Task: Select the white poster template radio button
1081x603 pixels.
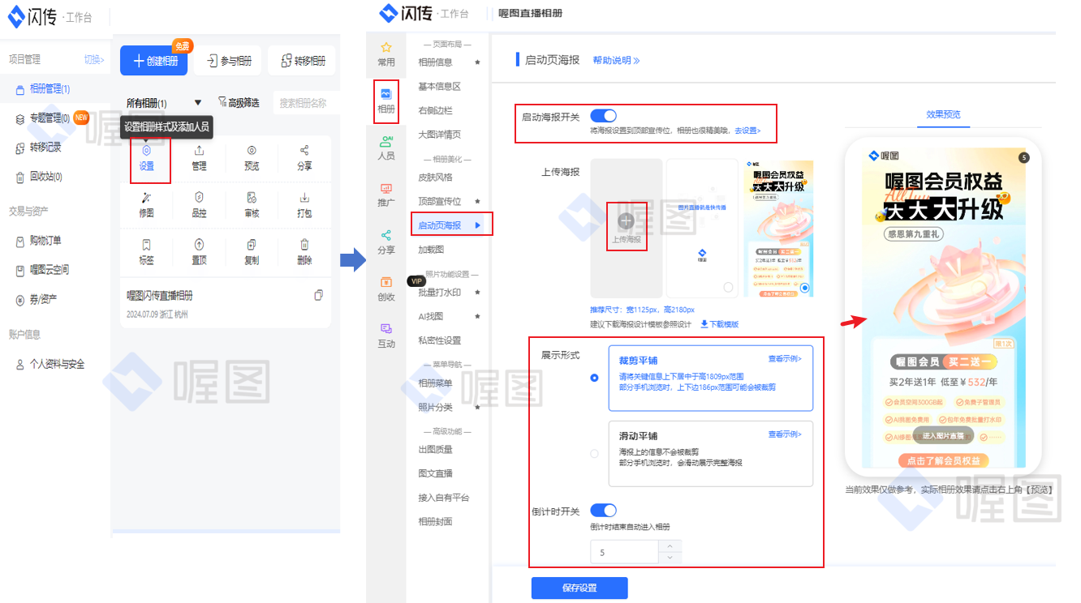Action: pos(728,288)
